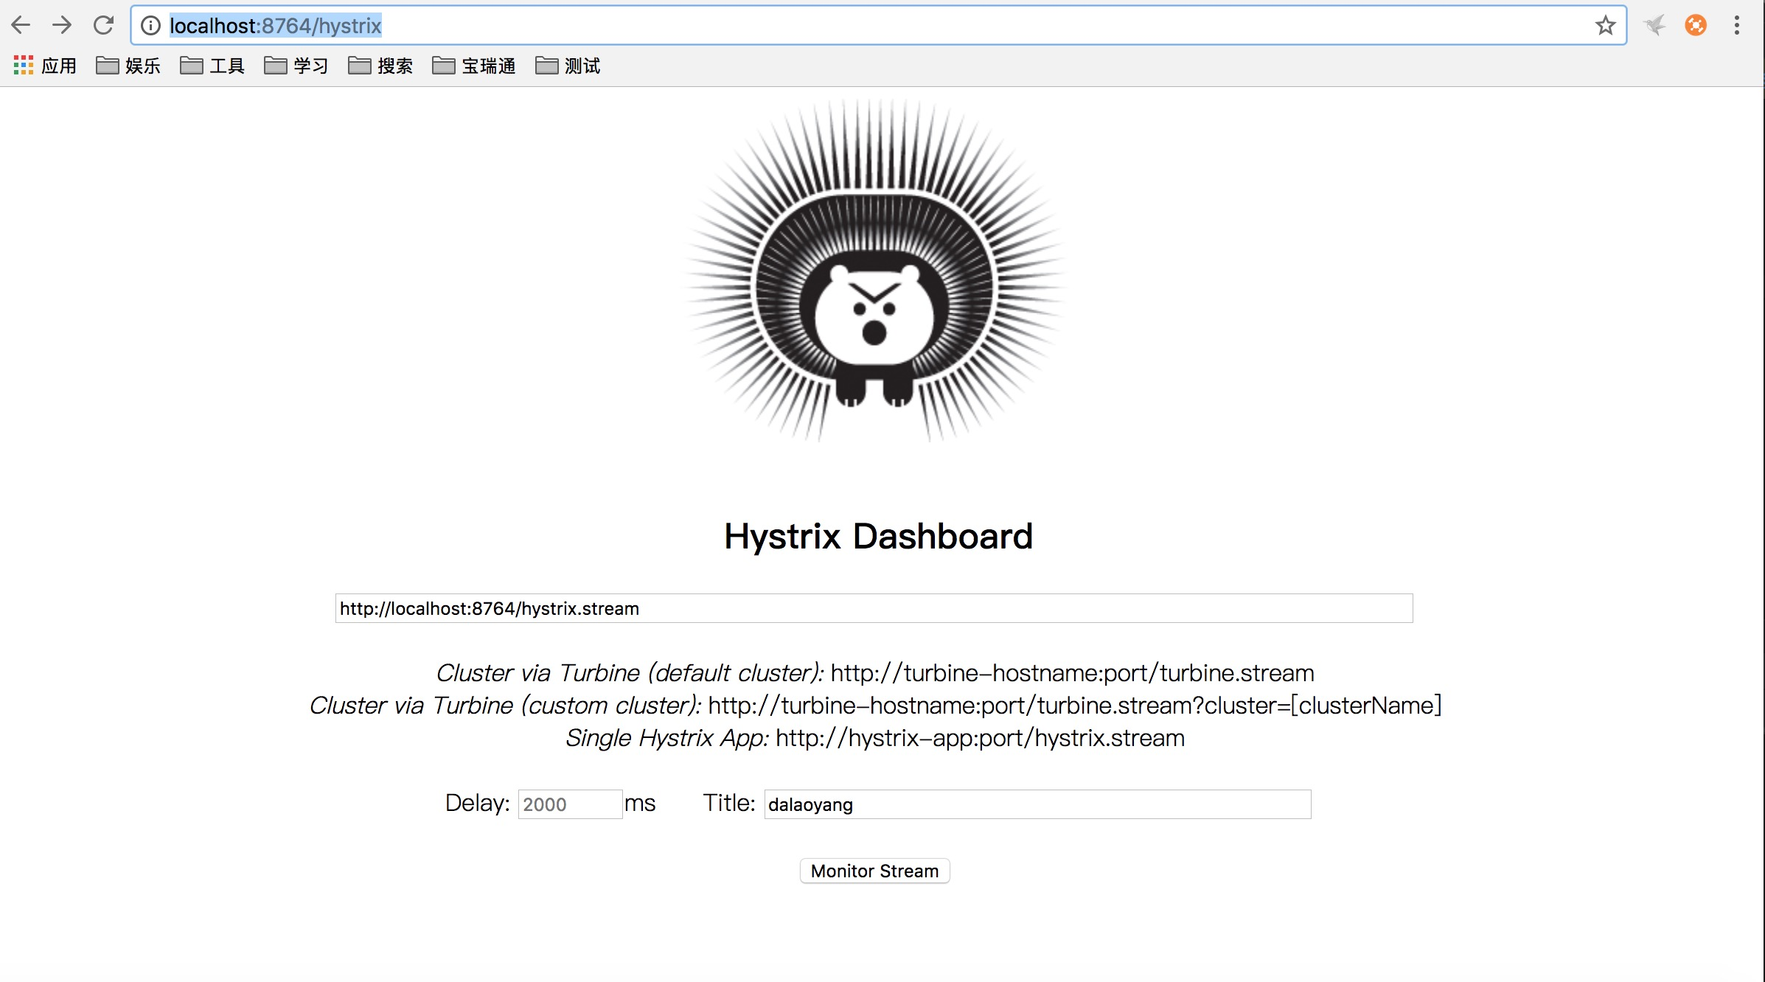The height and width of the screenshot is (982, 1765).
Task: Open the 宝瑞通 bookmark folder
Action: pyautogui.click(x=474, y=66)
